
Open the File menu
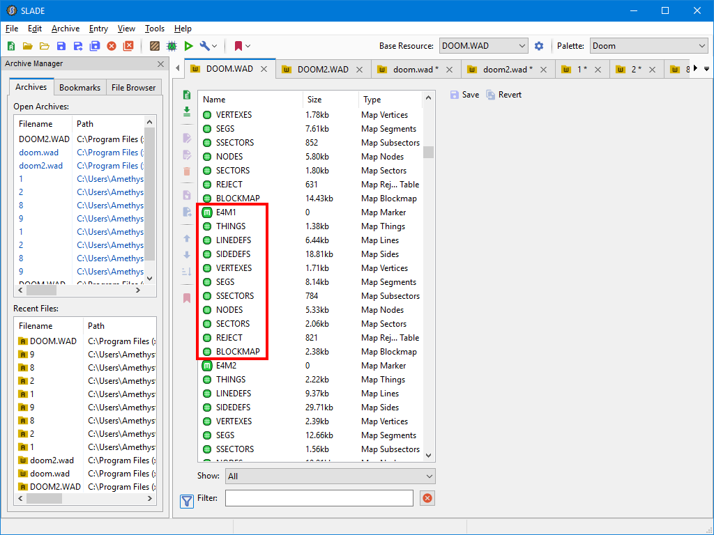point(12,29)
